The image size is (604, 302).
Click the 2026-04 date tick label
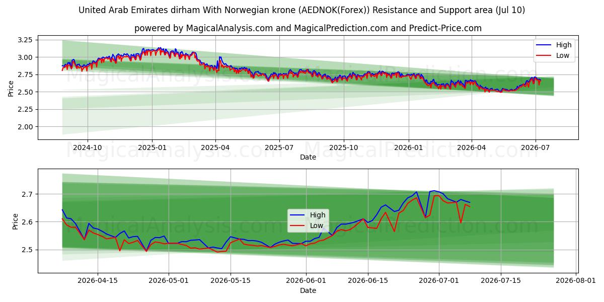tap(472, 147)
